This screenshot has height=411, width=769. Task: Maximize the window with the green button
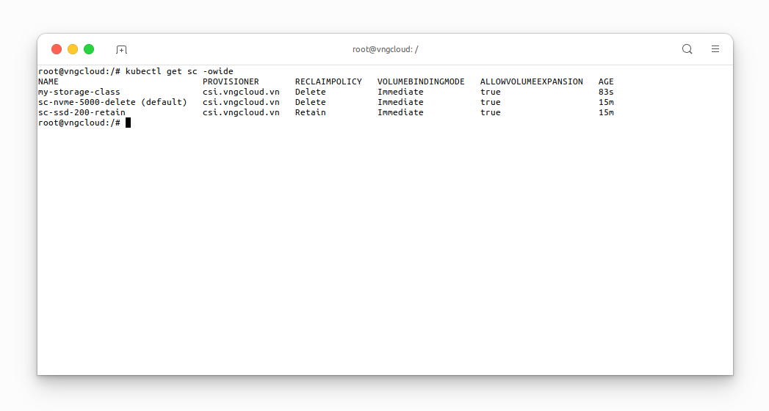[89, 49]
